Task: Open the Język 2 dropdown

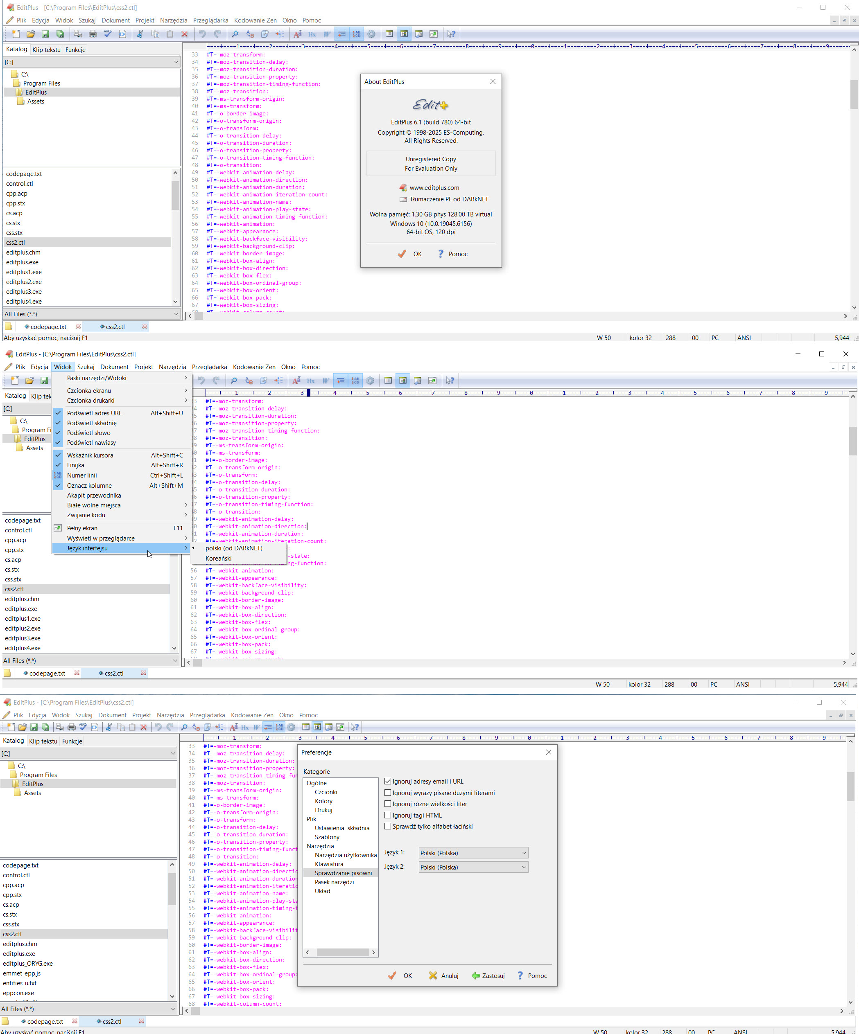Action: click(x=473, y=867)
